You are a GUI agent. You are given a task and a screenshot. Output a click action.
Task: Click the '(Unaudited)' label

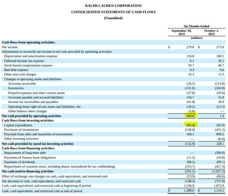[113, 18]
